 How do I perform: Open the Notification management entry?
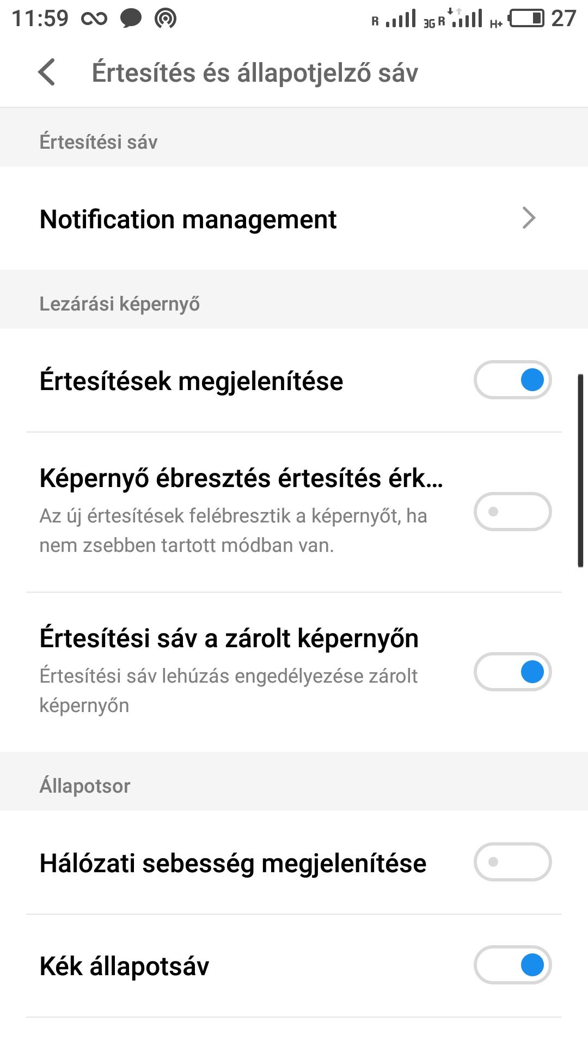(x=294, y=218)
